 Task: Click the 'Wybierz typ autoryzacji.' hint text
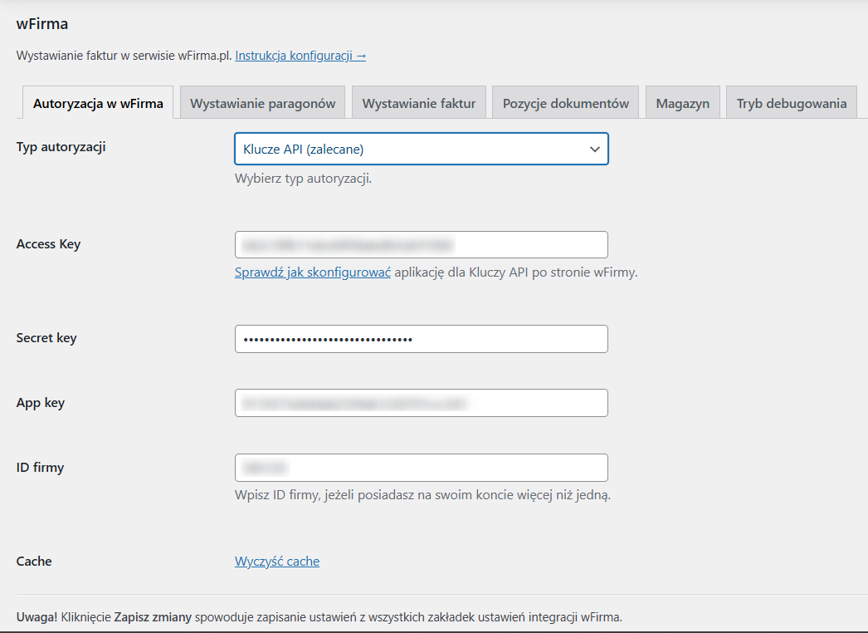[x=304, y=179]
